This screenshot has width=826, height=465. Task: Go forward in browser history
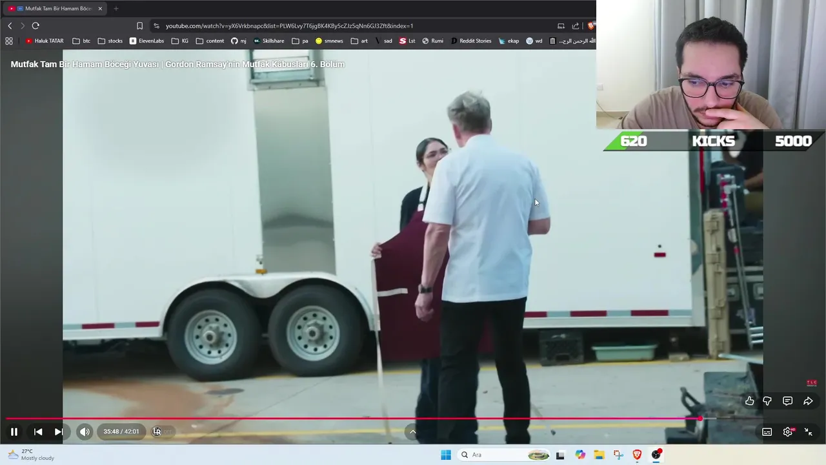click(x=23, y=26)
